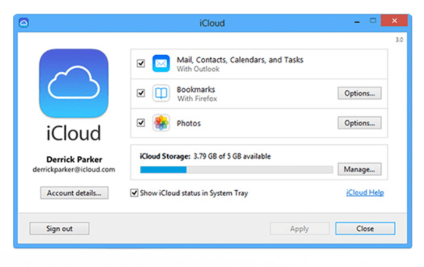Click the iCloud title bar icon
This screenshot has height=267, width=424.
(24, 23)
